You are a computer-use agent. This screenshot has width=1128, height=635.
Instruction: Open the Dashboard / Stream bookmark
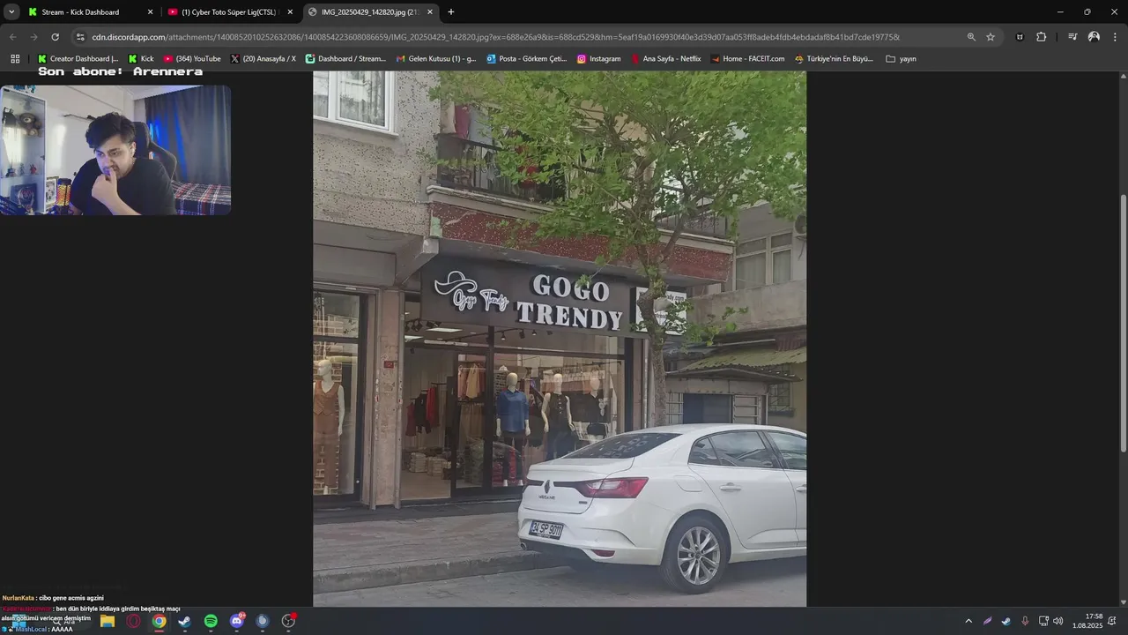pyautogui.click(x=345, y=58)
